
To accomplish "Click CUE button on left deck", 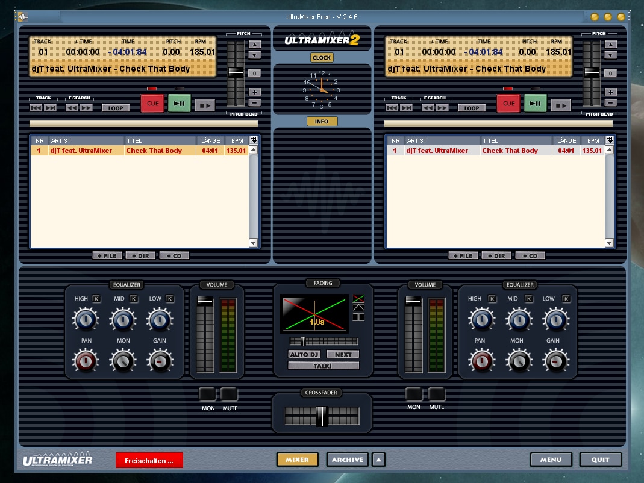I will 152,104.
